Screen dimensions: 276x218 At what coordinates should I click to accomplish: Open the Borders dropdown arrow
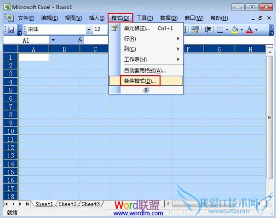point(227,30)
